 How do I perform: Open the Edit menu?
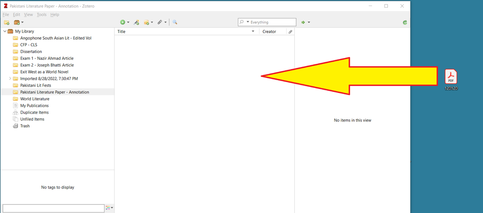17,14
